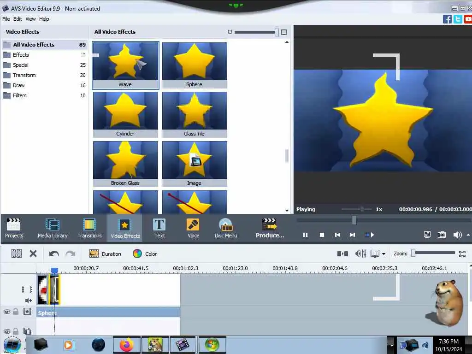Click the trim/split timeline tool icon
Viewport: 472px width, 354px height.
[17, 254]
